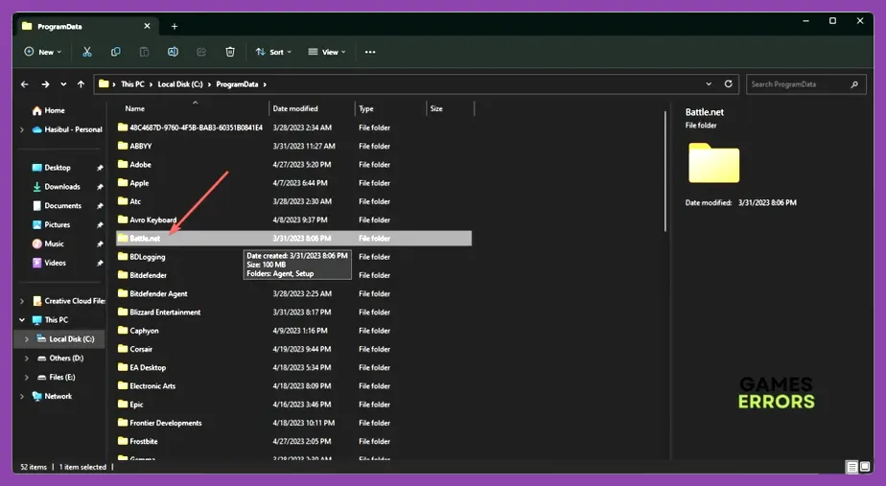The image size is (886, 486).
Task: Expand Others (D:) tree node
Action: pyautogui.click(x=27, y=359)
